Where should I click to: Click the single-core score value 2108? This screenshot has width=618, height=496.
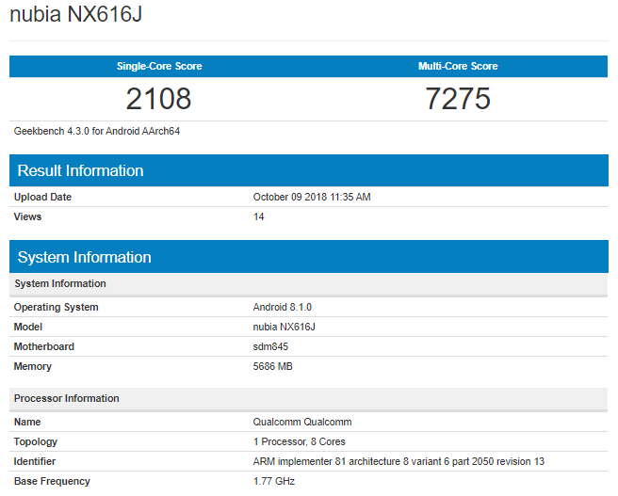(158, 98)
